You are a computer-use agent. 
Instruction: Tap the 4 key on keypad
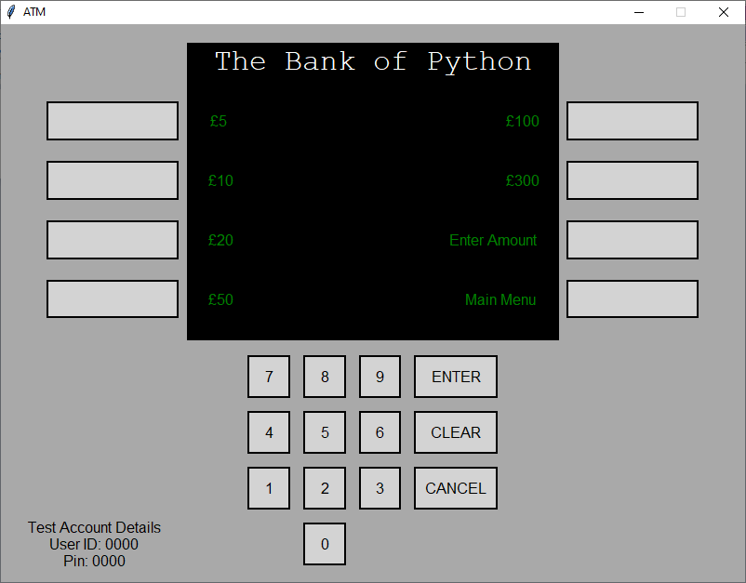[x=269, y=432]
